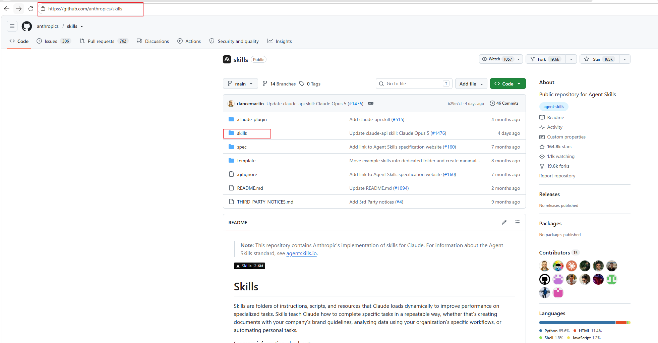Click the site info lock icon

[43, 9]
